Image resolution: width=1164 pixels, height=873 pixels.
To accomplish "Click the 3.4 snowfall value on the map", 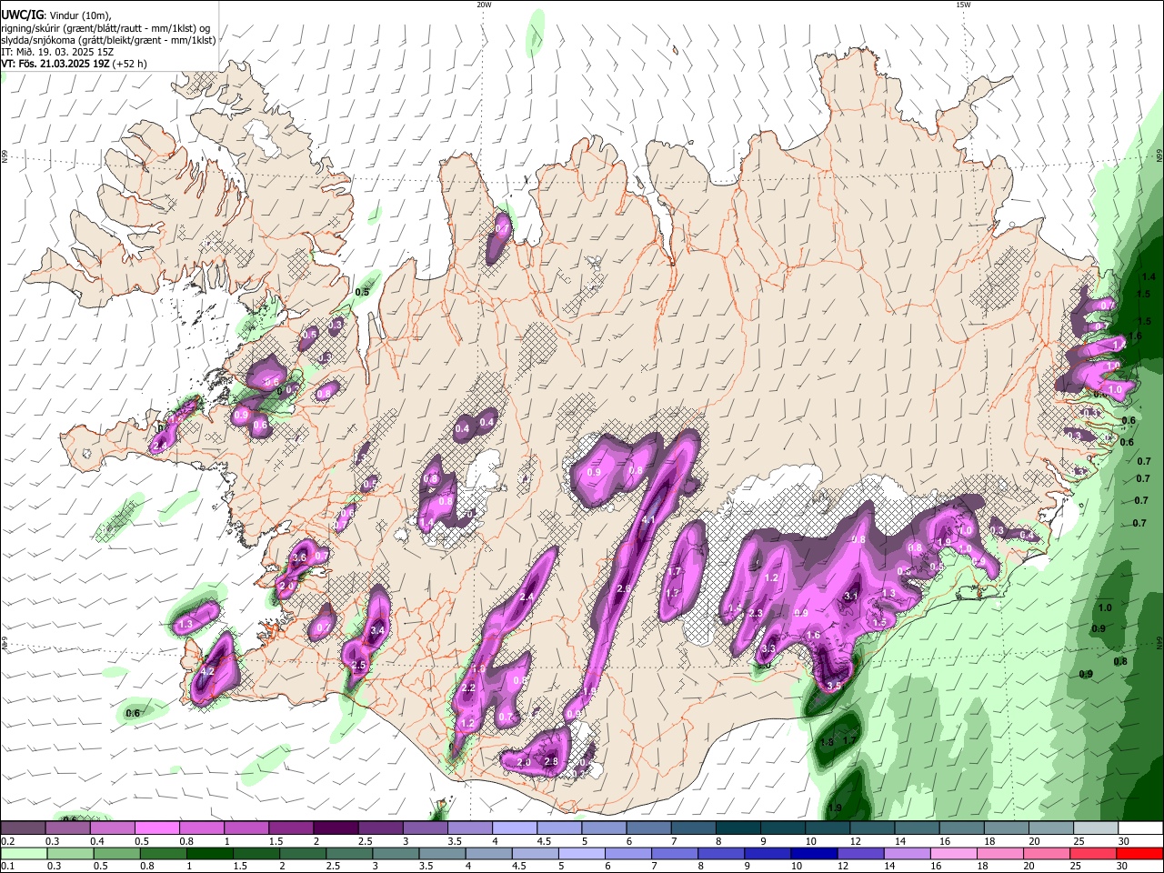I will 379,630.
